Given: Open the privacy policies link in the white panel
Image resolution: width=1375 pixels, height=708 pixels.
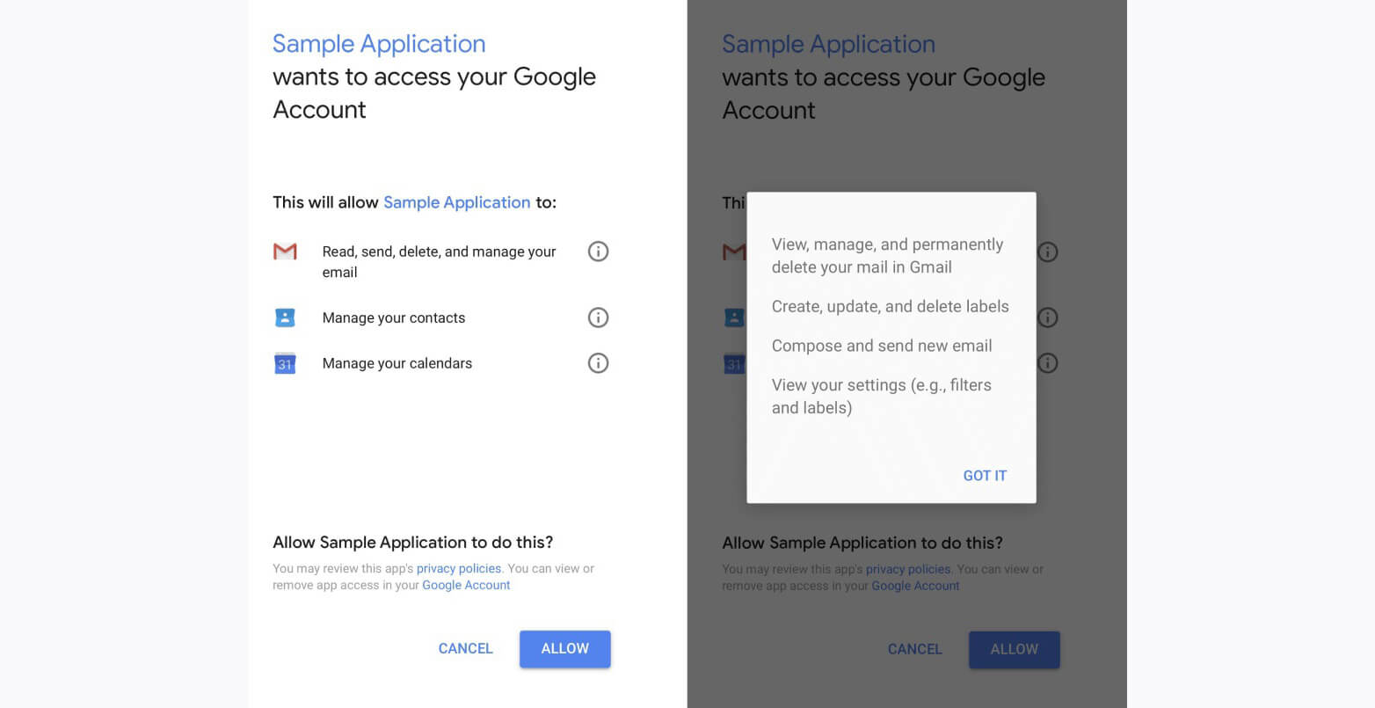Looking at the screenshot, I should (x=459, y=569).
